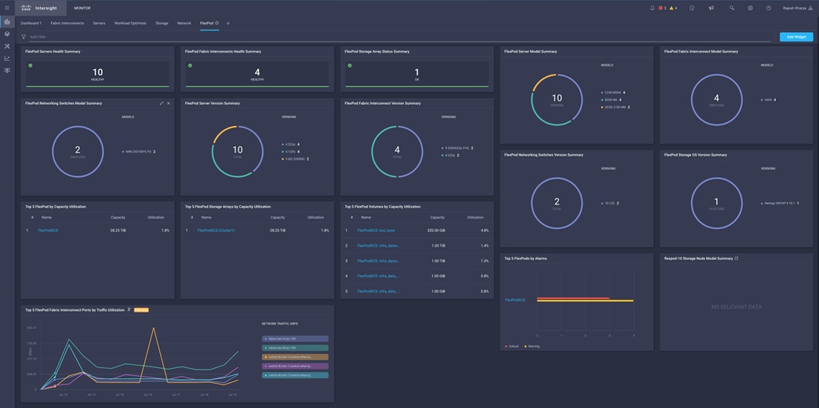819x408 pixels.
Task: Click the green check on Storage Array Status
Action: (350, 66)
